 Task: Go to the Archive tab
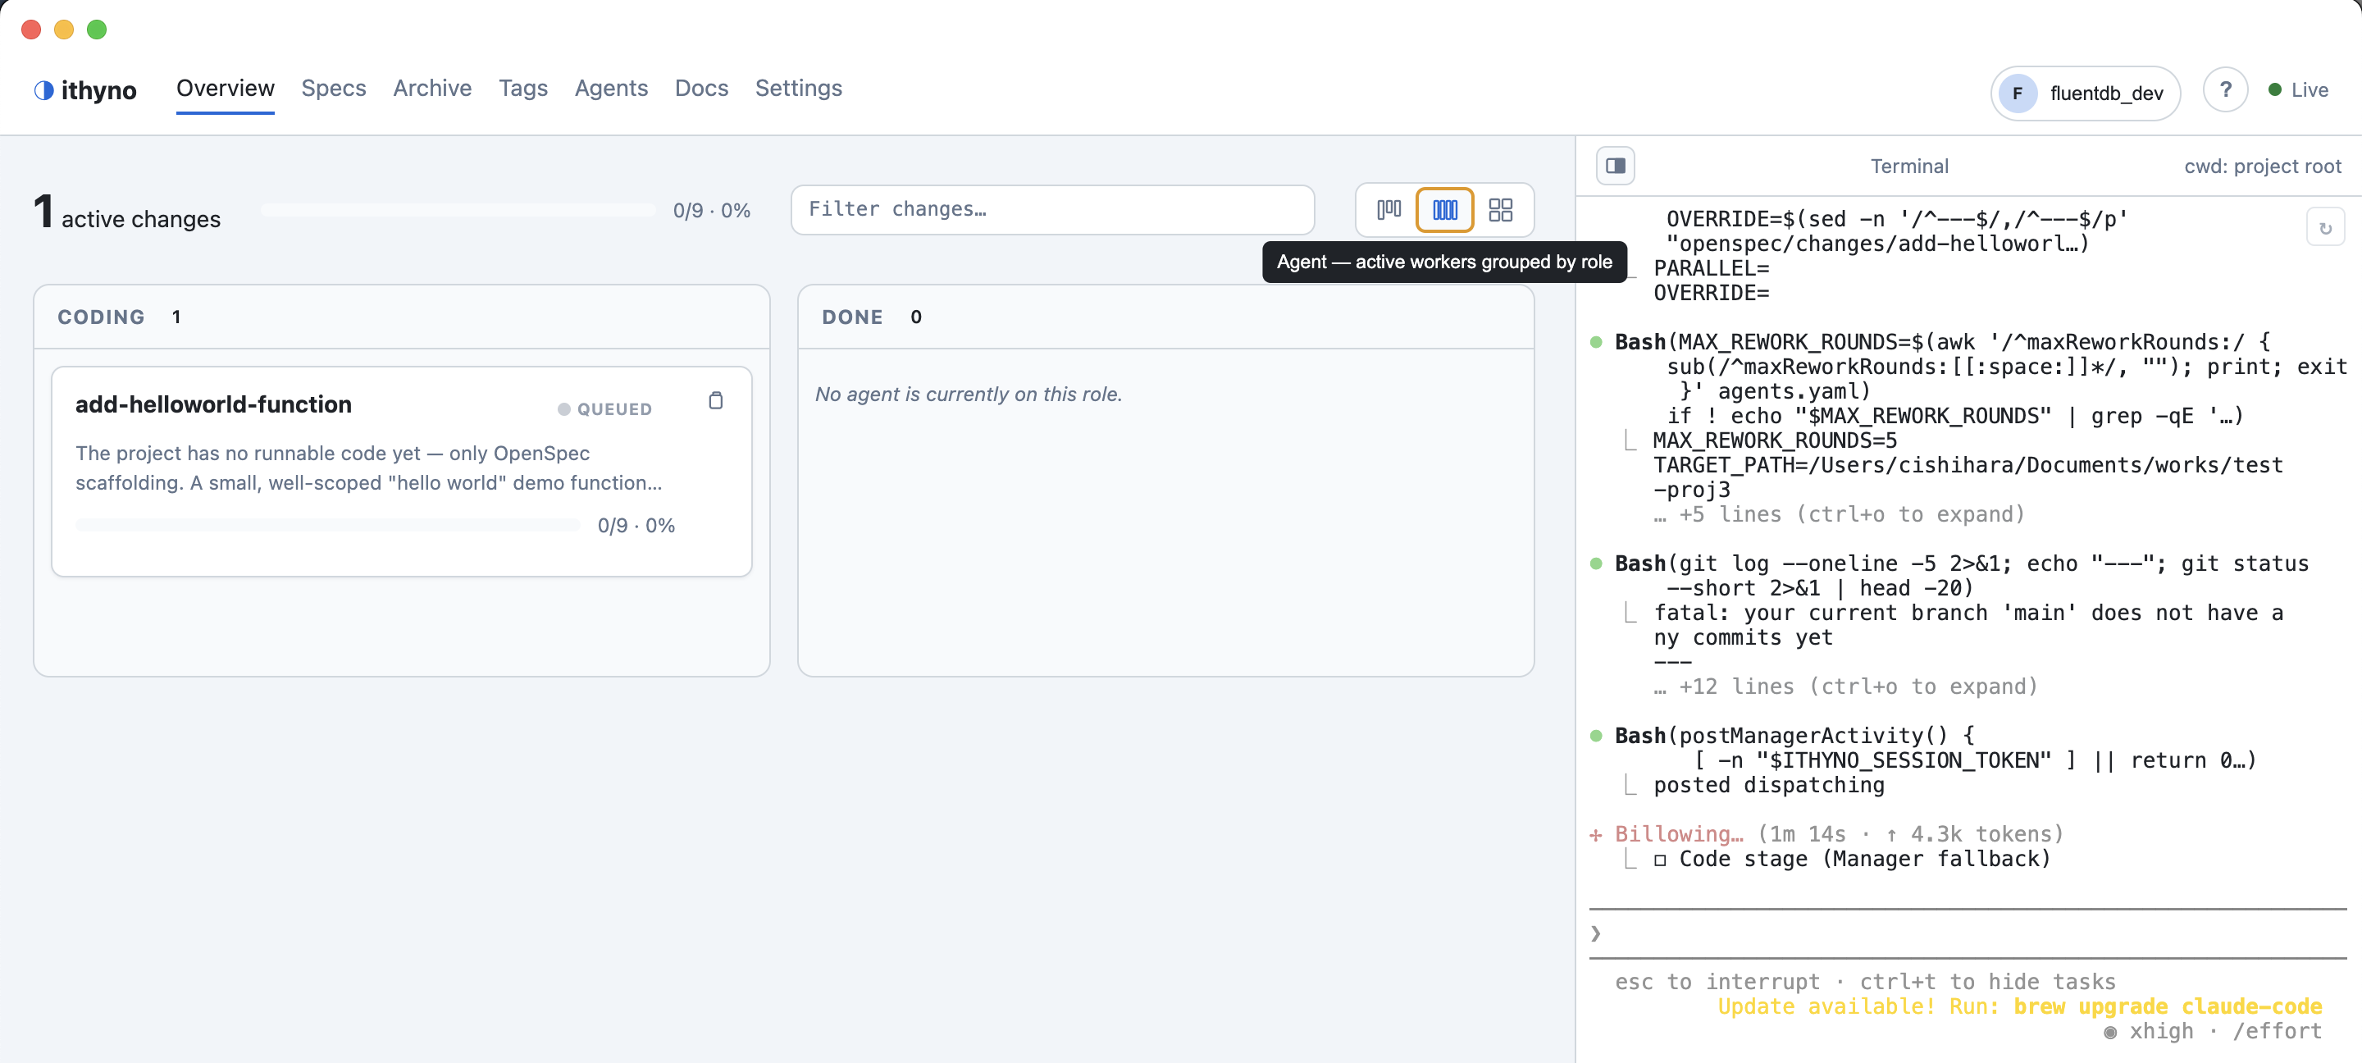(432, 88)
